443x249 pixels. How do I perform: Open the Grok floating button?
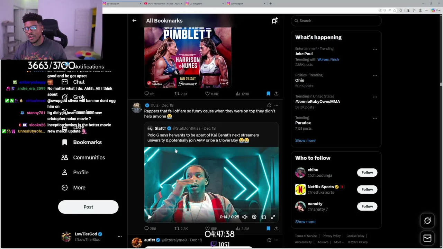click(427, 221)
